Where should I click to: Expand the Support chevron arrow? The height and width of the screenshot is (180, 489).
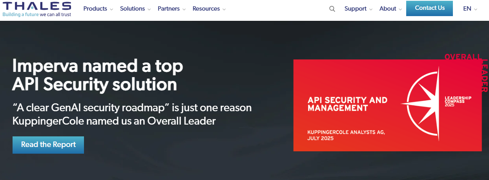(x=371, y=9)
